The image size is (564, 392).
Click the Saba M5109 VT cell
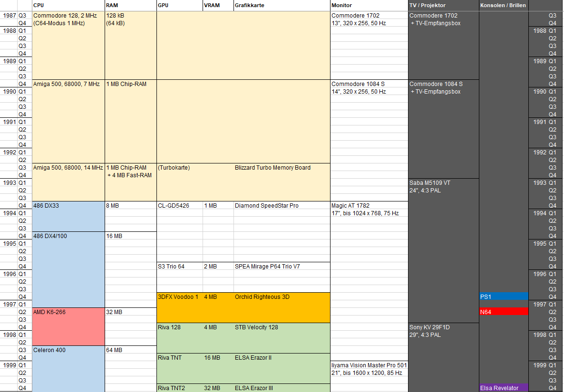click(x=444, y=182)
